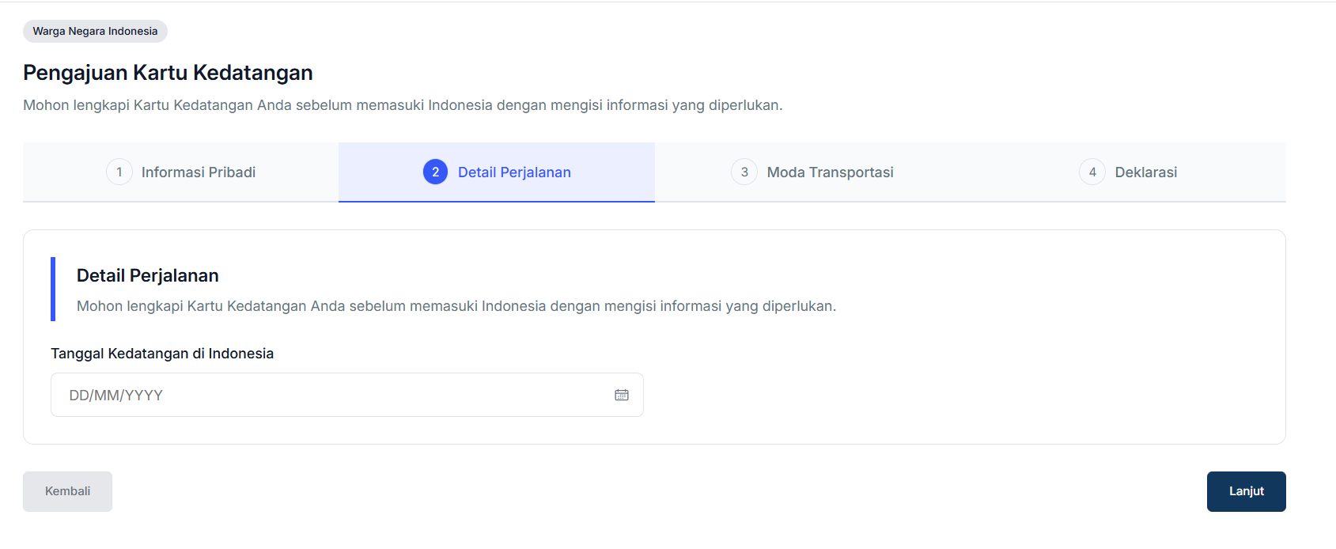Click the Pengajuan Kartu Kedatangan heading
Screen dimensions: 1336x549
[168, 73]
